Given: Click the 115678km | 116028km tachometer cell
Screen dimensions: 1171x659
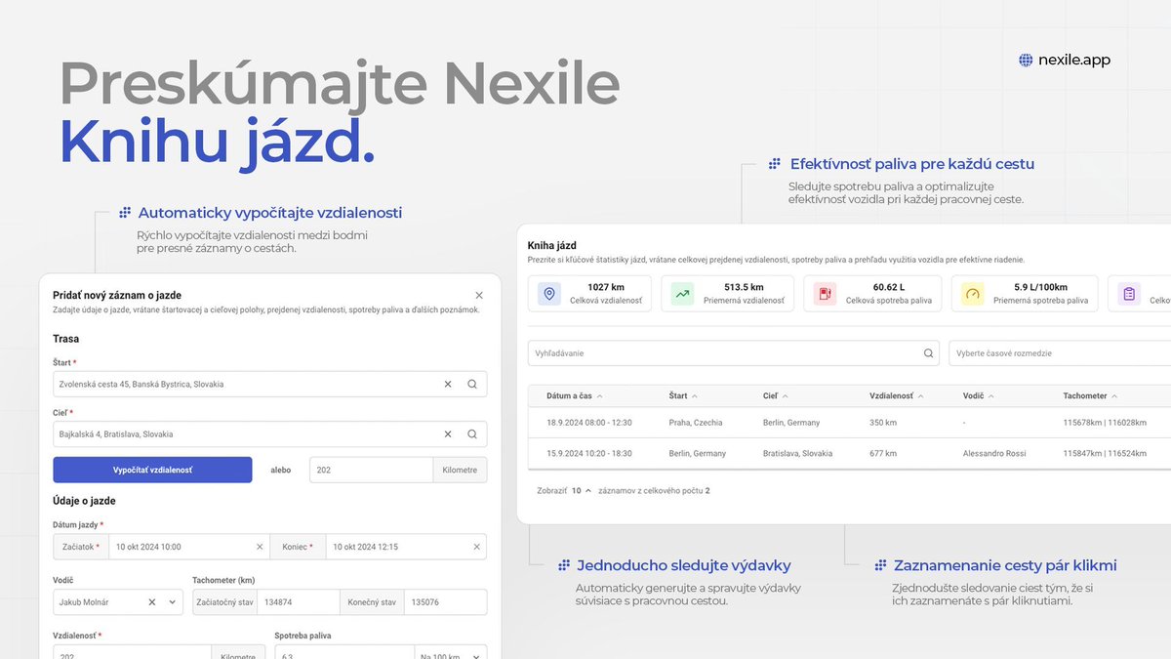Looking at the screenshot, I should click(x=1105, y=423).
